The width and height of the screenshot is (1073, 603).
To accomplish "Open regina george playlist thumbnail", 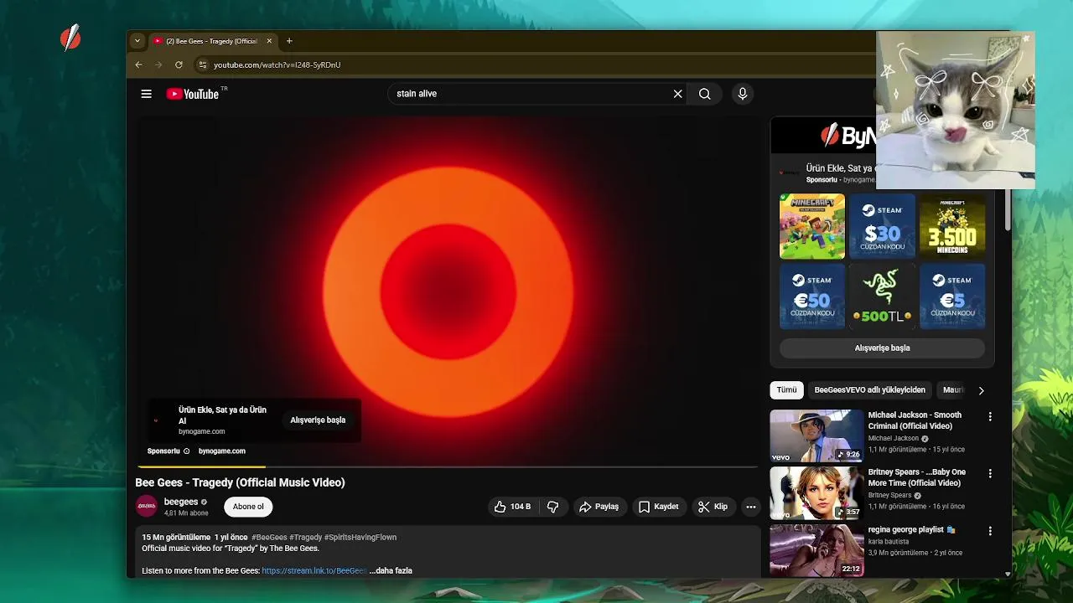I will [816, 550].
